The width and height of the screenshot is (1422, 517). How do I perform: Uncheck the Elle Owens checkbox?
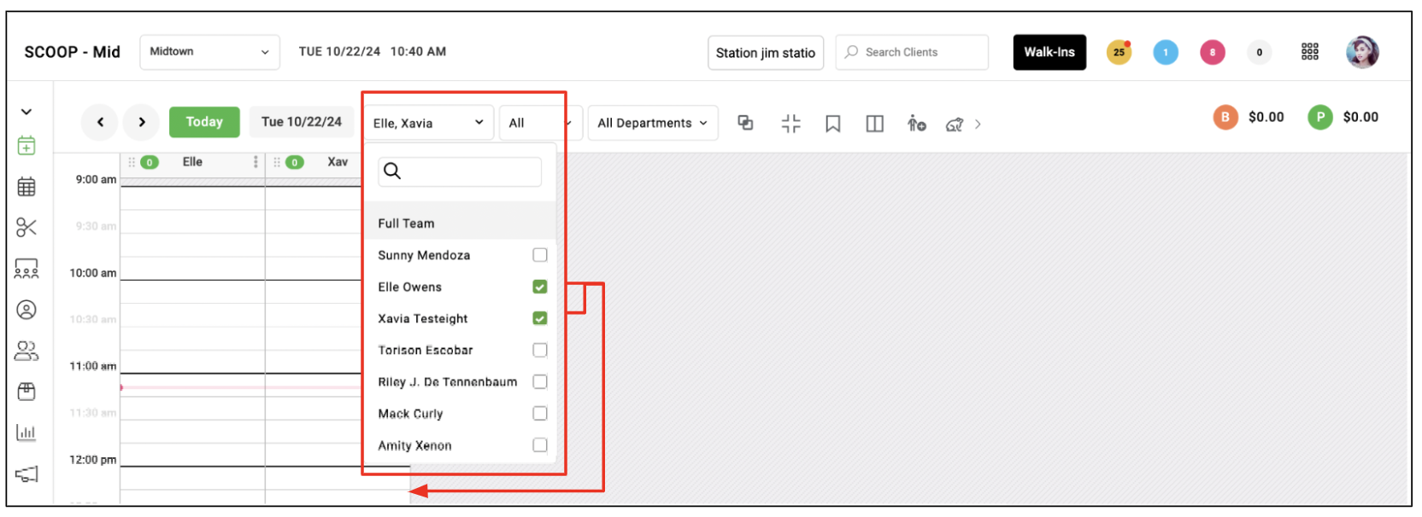pos(539,287)
